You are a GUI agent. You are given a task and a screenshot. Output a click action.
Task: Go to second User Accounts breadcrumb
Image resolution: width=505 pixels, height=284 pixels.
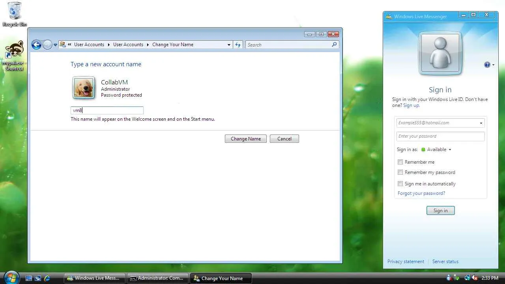coord(128,45)
